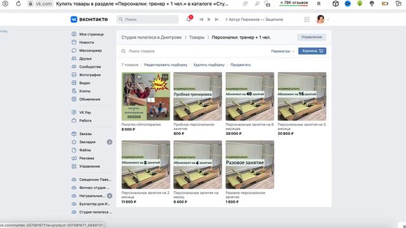The image size is (406, 228).
Task: Click the 78K отзывов rating badge
Action: [294, 3]
